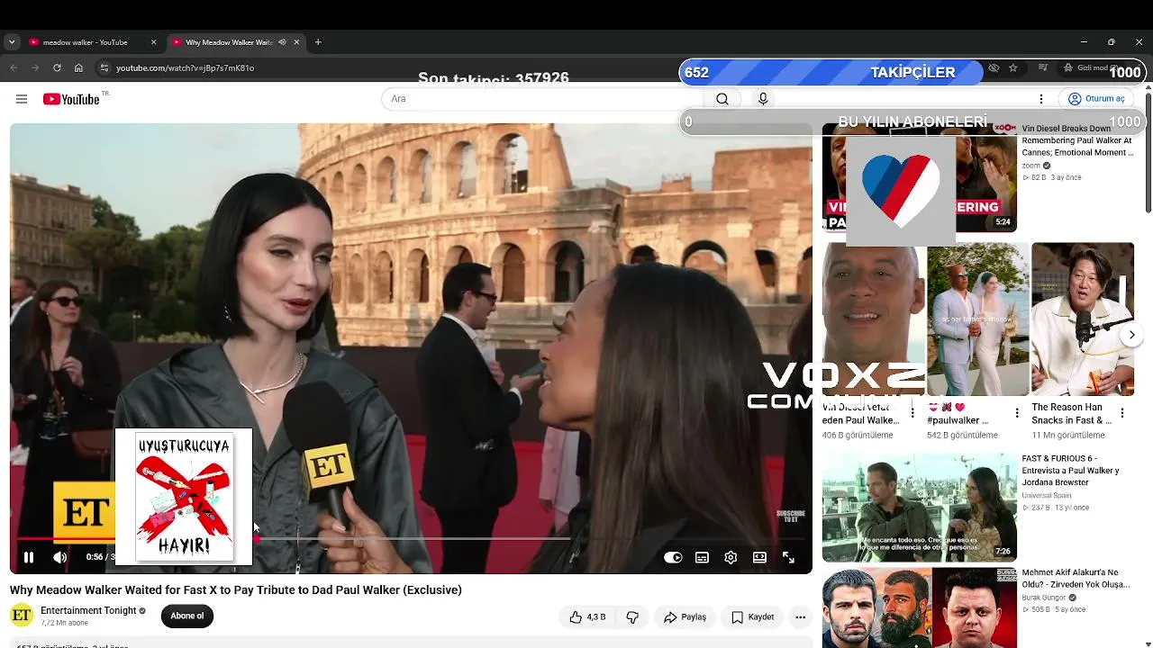Viewport: 1153px width, 648px height.
Task: Enter fullscreen mode
Action: (788, 558)
